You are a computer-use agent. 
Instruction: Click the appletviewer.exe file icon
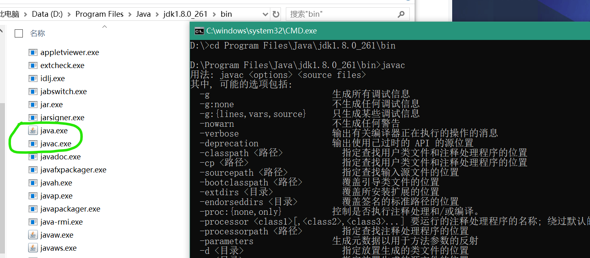[33, 52]
